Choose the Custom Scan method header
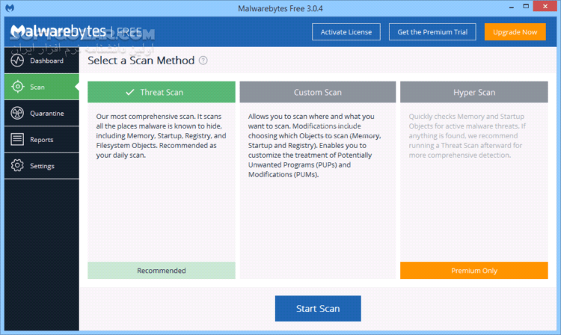The height and width of the screenshot is (335, 561). point(317,93)
